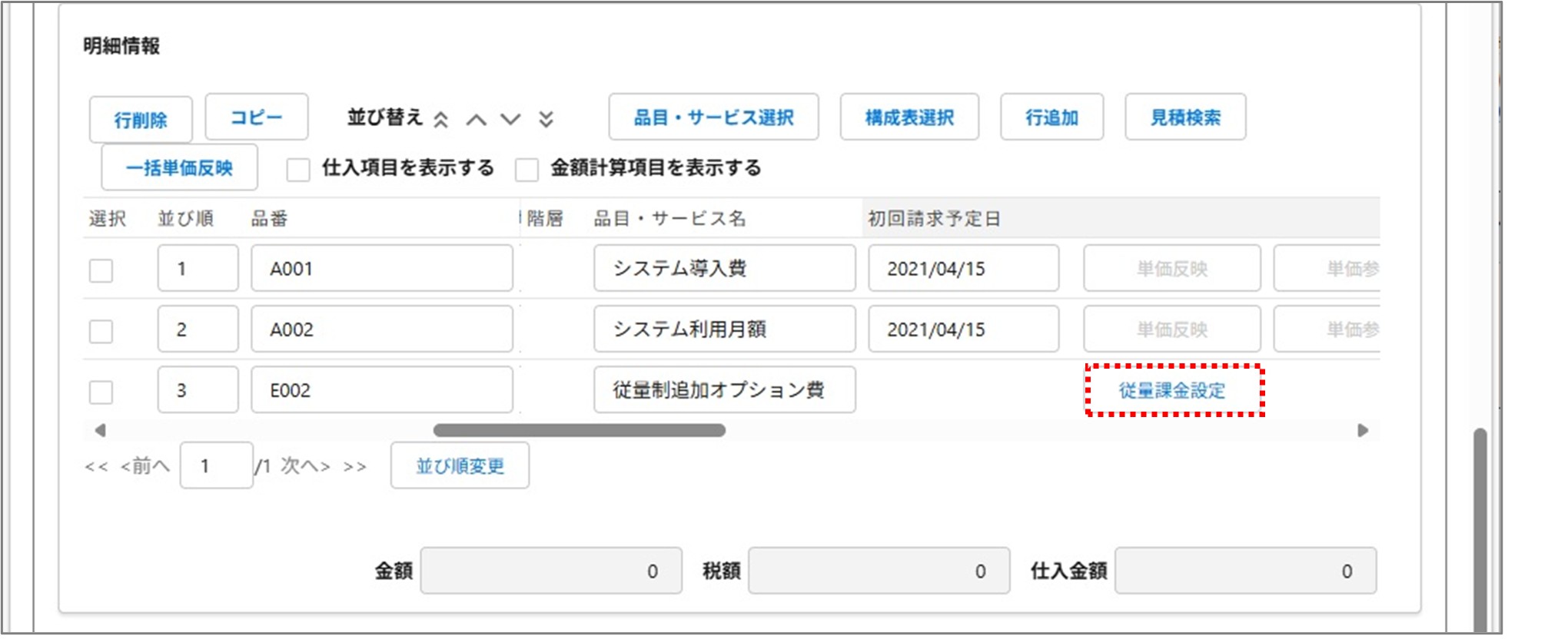Image resolution: width=1558 pixels, height=639 pixels.
Task: Click the 選択 column header
Action: coord(108,219)
